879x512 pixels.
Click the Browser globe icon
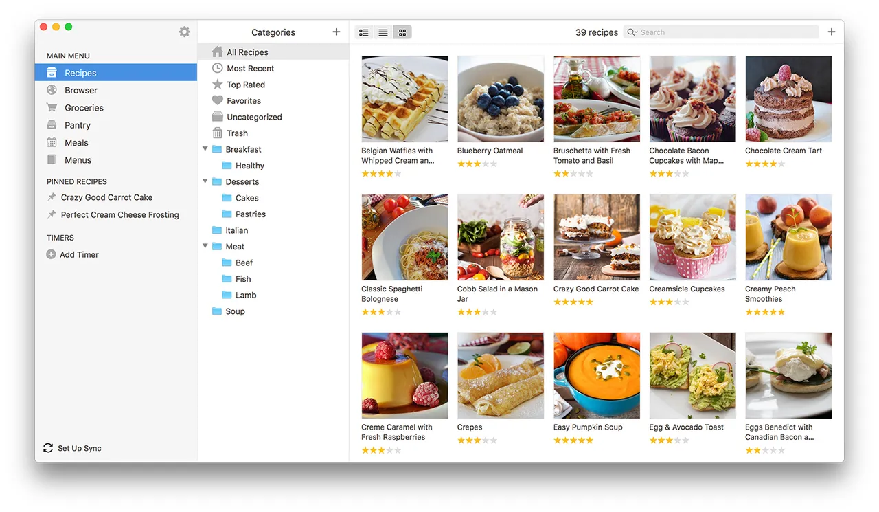[52, 90]
